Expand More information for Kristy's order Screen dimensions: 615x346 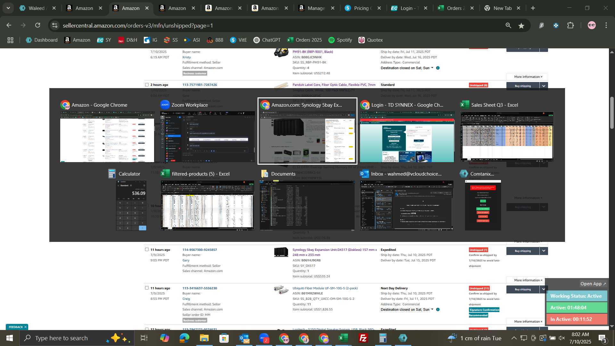(528, 77)
